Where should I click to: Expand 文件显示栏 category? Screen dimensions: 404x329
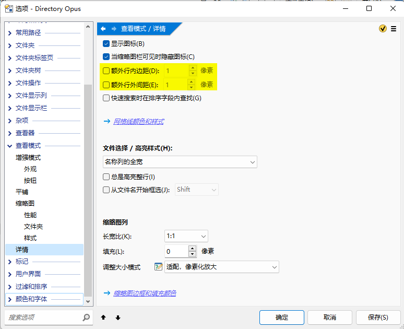10,108
